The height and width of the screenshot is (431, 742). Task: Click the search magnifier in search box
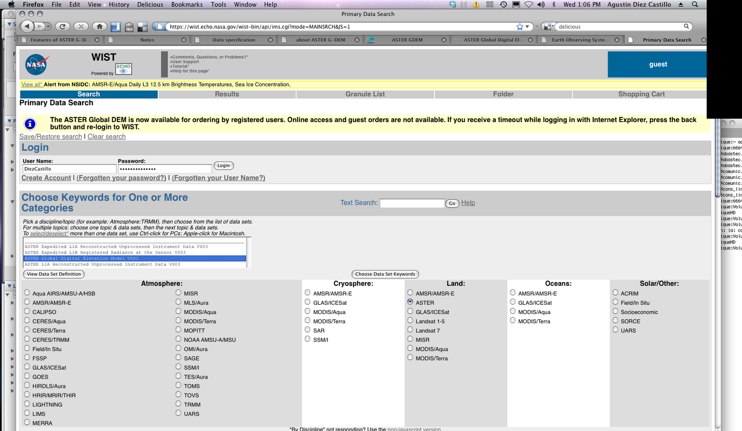(686, 26)
